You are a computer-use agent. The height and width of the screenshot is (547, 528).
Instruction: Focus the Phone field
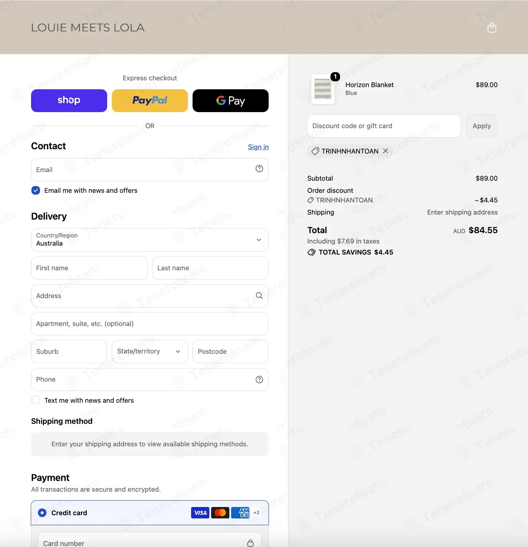tap(150, 380)
